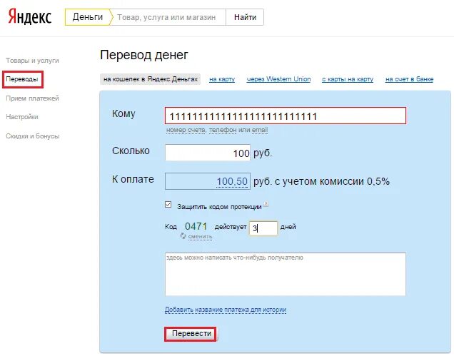This screenshot has width=454, height=356.
Task: Select Переводы in the sidebar
Action: [22, 79]
